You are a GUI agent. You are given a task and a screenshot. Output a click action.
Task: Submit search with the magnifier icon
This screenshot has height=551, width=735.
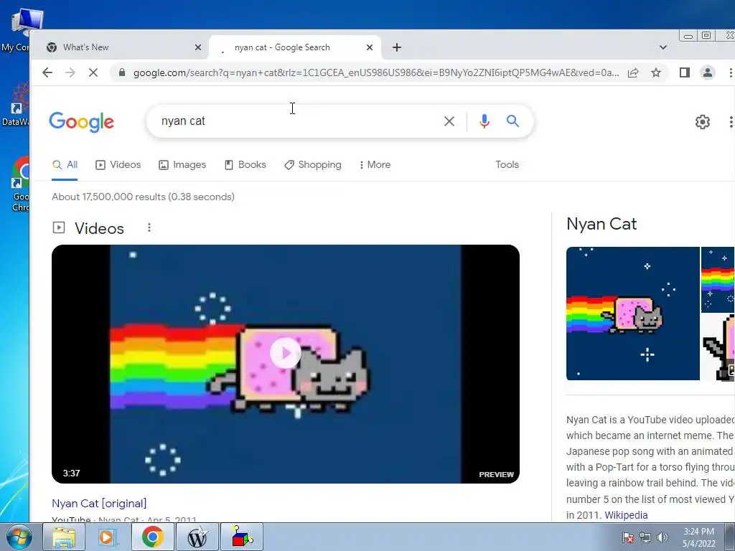512,121
